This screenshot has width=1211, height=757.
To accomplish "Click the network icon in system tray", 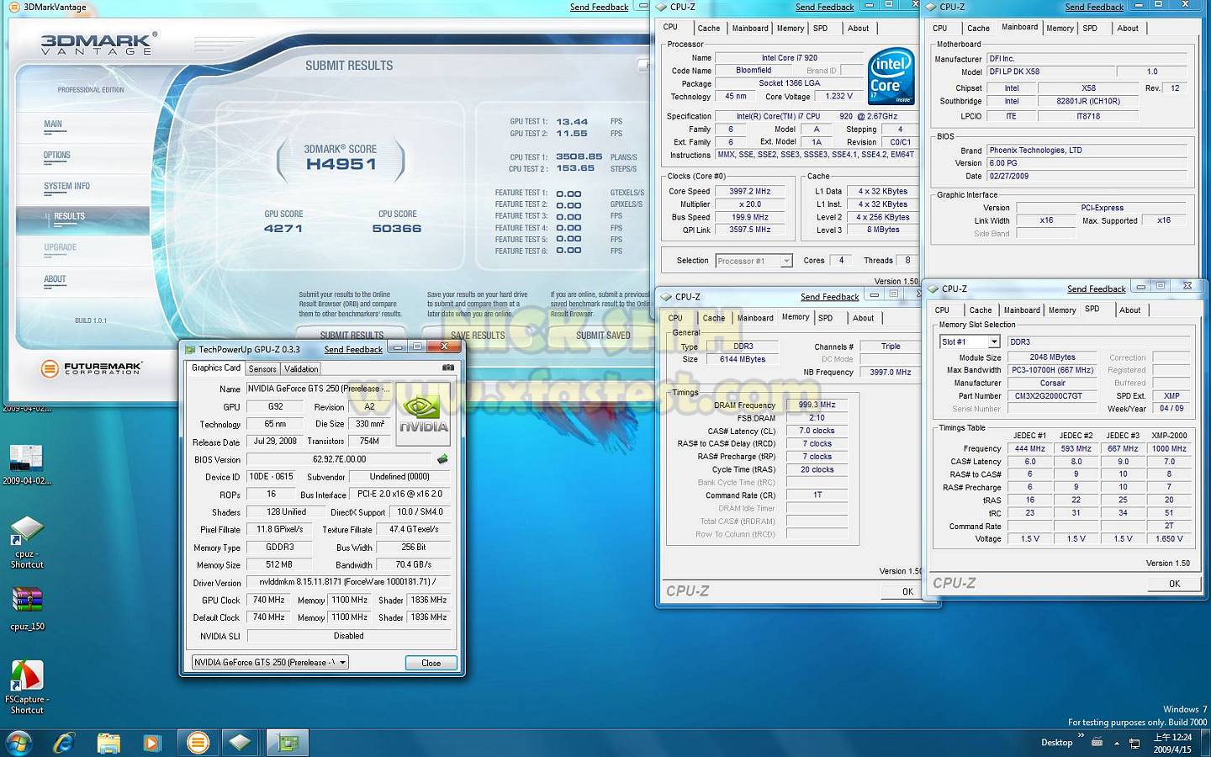I will point(1134,744).
